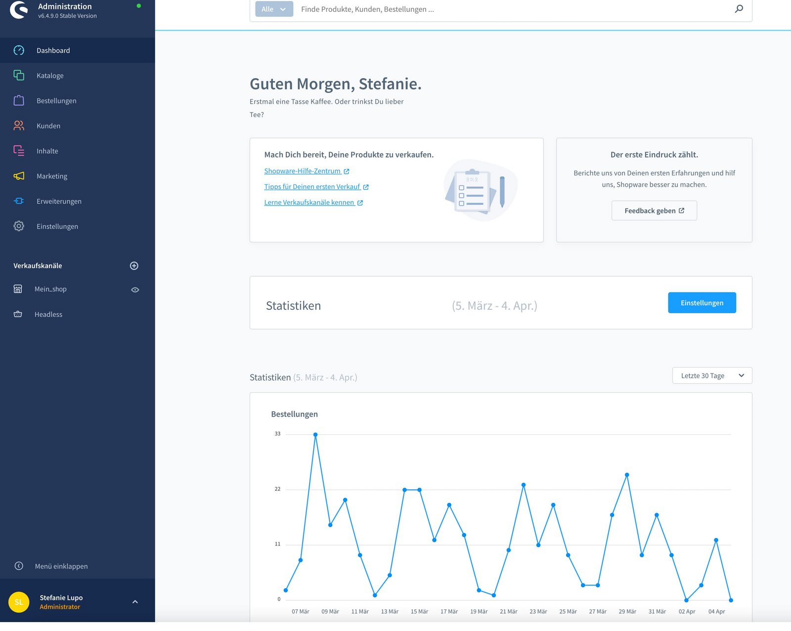Viewport: 791px width, 631px height.
Task: Select the Headless sales channel
Action: (48, 314)
